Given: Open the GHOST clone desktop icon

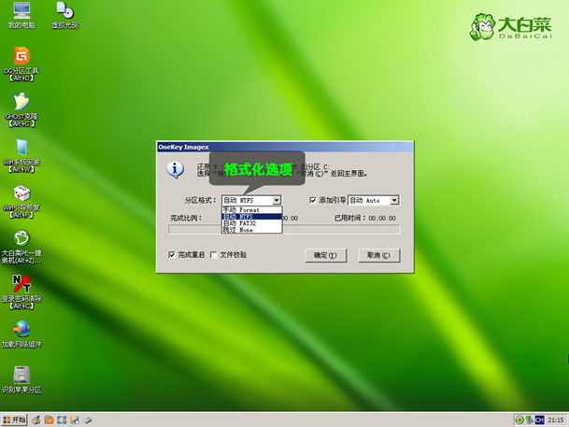Looking at the screenshot, I should tap(21, 102).
